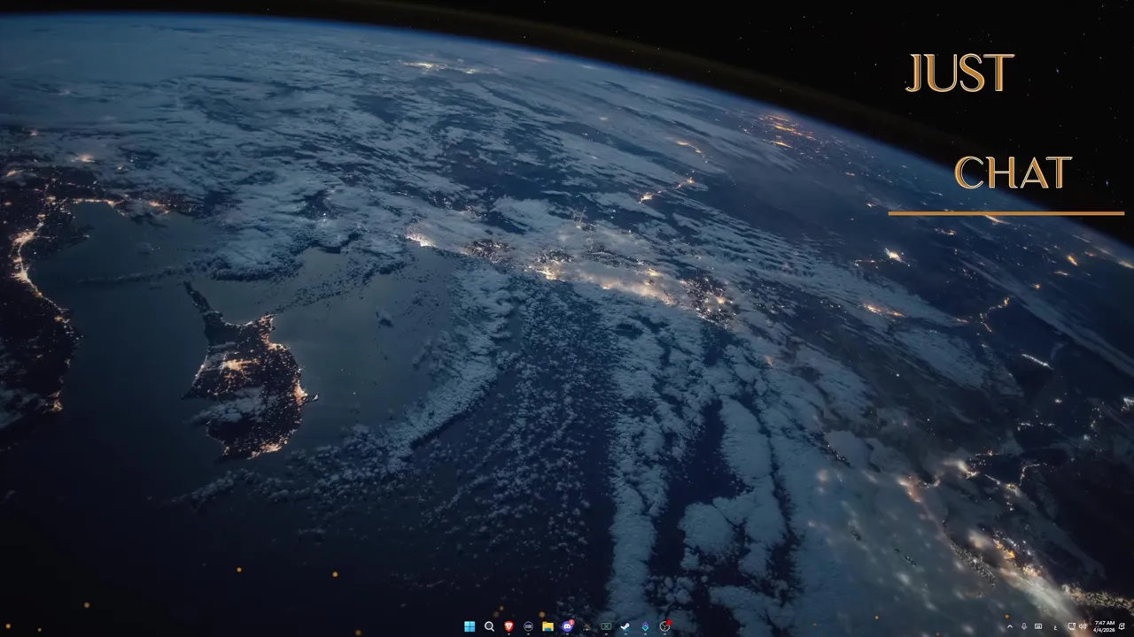The height and width of the screenshot is (637, 1134).
Task: Switch input language indicator in tray
Action: coord(1055,627)
